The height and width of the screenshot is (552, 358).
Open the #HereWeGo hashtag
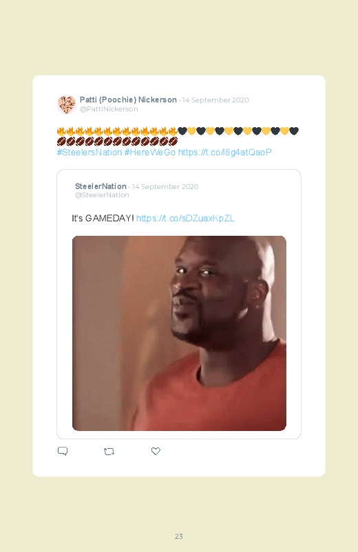150,152
